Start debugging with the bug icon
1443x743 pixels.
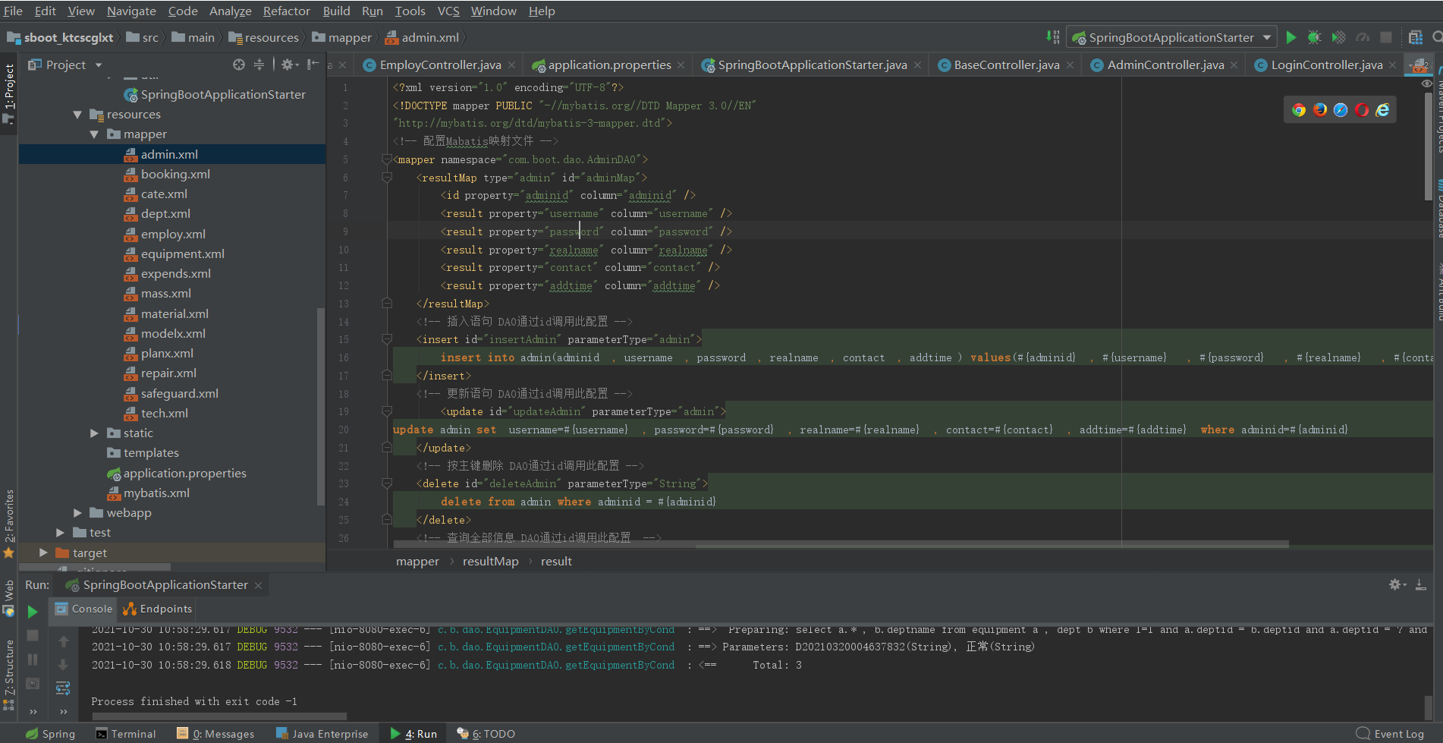[x=1315, y=37]
